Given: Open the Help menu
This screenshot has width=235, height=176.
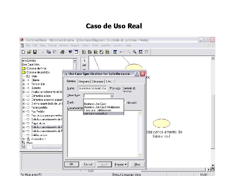Looking at the screenshot, I should [128, 45].
